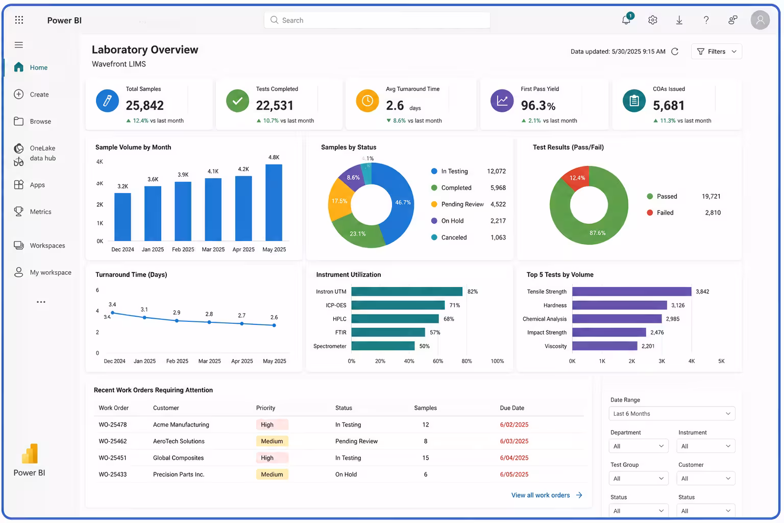784x523 pixels.
Task: Sort by Customer column header
Action: (166, 408)
